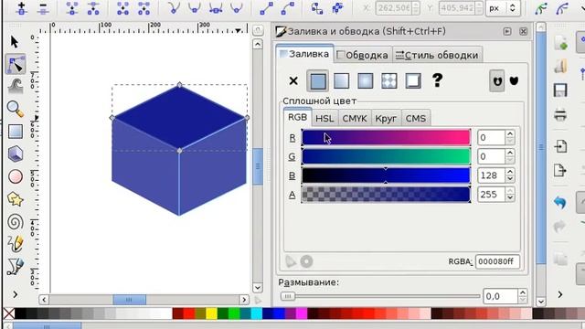Click the Save document icon
The width and height of the screenshot is (585, 329).
click(x=560, y=90)
